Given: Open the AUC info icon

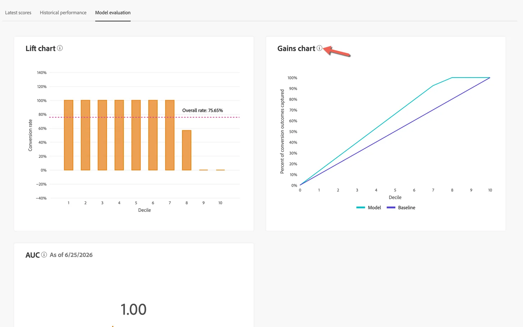Looking at the screenshot, I should pyautogui.click(x=44, y=255).
